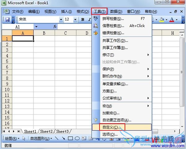Viewport: 186px width, 149px height.
Task: Open Error Checking 错误检查(K) menu entry
Action: coord(122,33)
